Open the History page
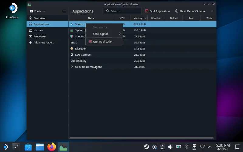This screenshot has height=152, width=243. (47, 30)
